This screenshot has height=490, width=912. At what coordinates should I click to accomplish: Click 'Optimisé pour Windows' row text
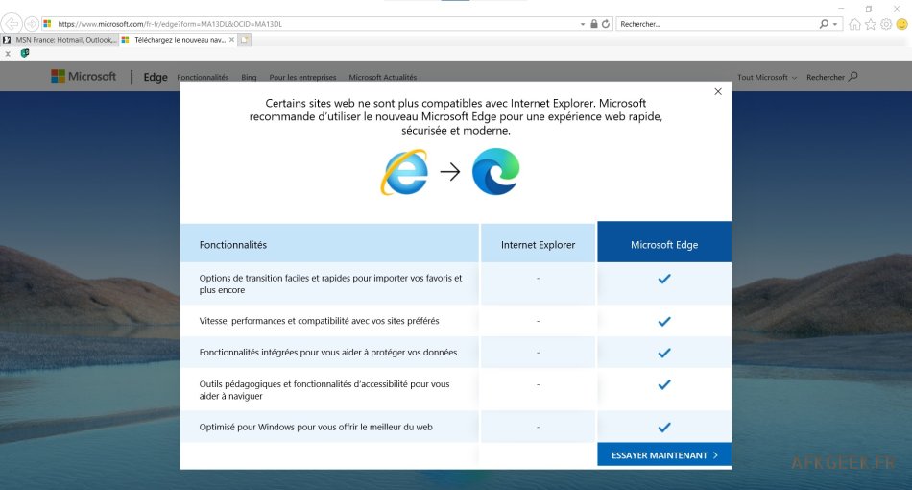[x=316, y=427]
